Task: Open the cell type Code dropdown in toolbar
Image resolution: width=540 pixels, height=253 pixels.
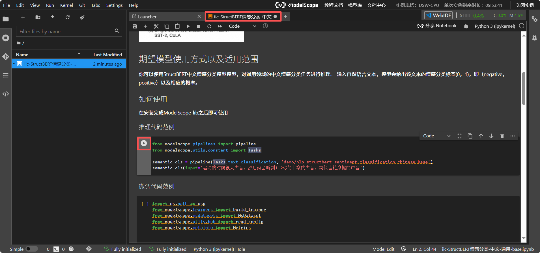Action: coord(242,26)
